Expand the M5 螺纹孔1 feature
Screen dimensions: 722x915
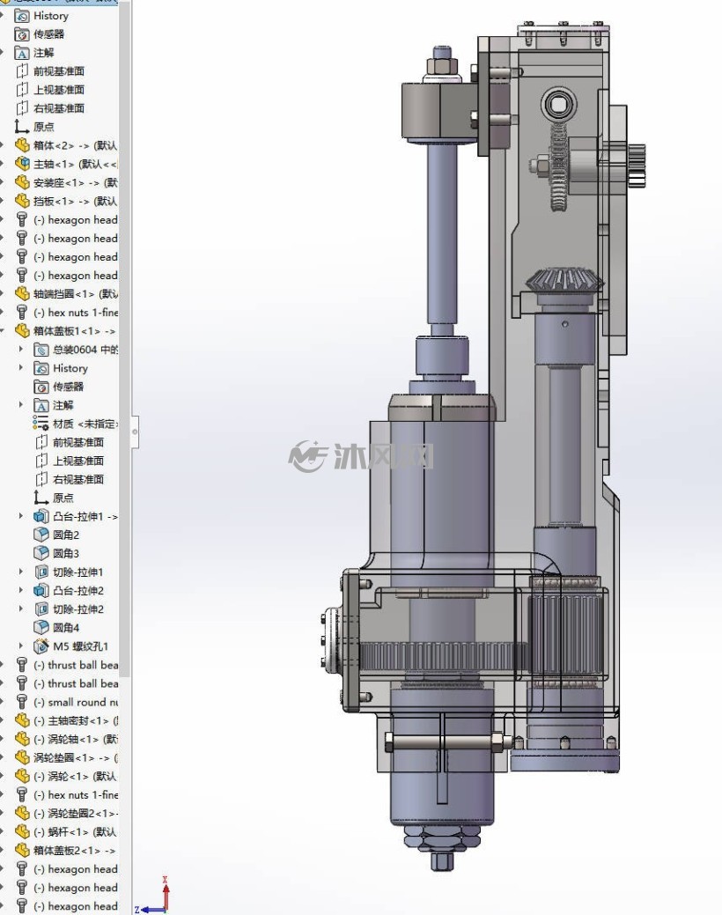pos(21,646)
